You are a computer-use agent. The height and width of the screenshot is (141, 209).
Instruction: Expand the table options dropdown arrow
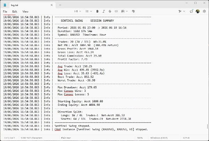click(127, 12)
